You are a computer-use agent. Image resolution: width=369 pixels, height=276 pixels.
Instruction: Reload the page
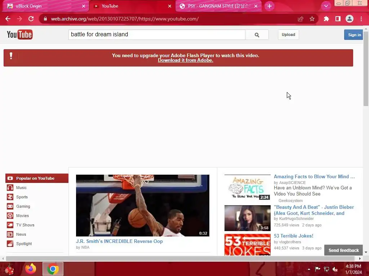coord(31,19)
